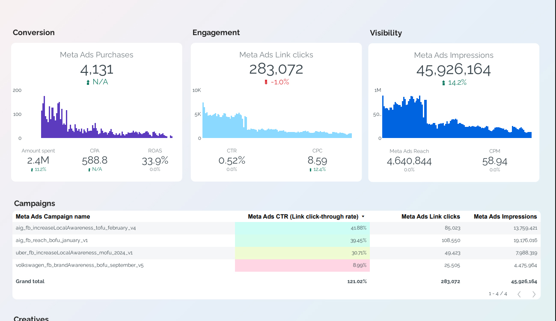
Task: Click the 13,759,421 impressions cell
Action: (x=526, y=228)
